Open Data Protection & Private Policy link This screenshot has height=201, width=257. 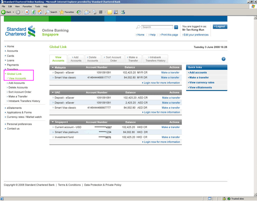103,185
